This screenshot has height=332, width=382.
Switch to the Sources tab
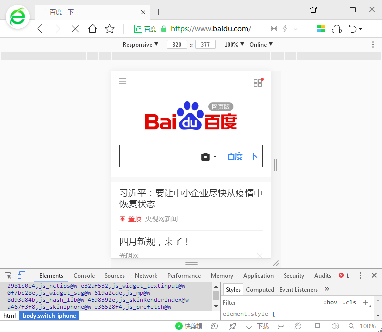pos(114,276)
